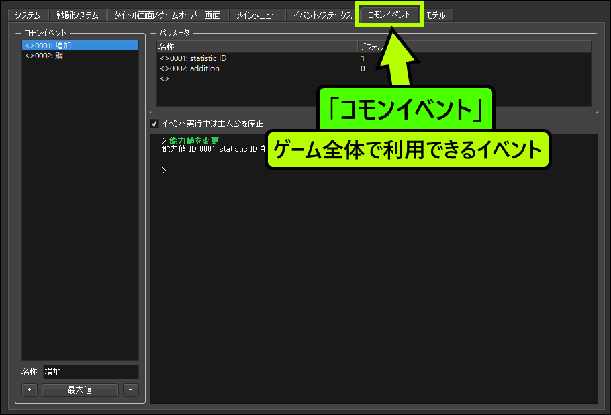Open the タイトル画面/ゲームオーバー画面 tab

pyautogui.click(x=167, y=15)
